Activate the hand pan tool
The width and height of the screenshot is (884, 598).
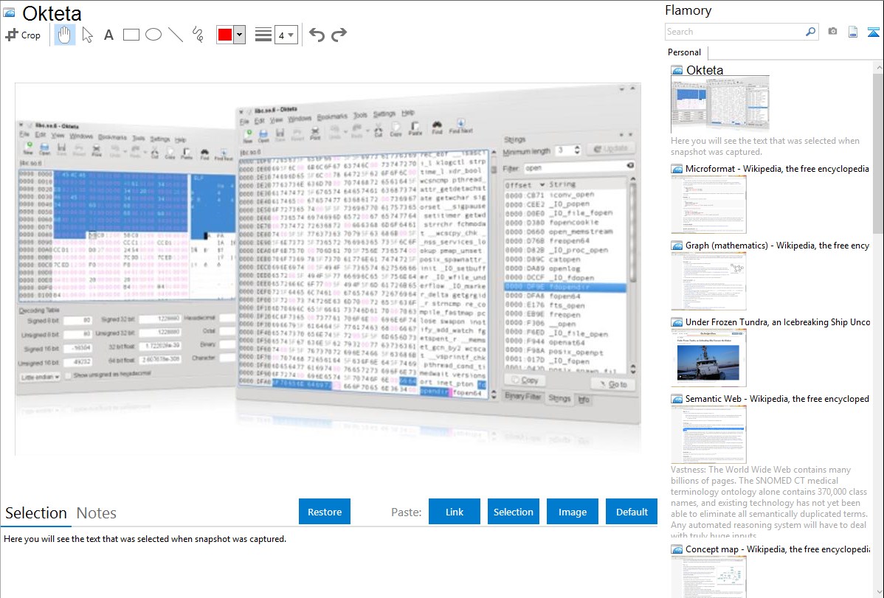64,35
